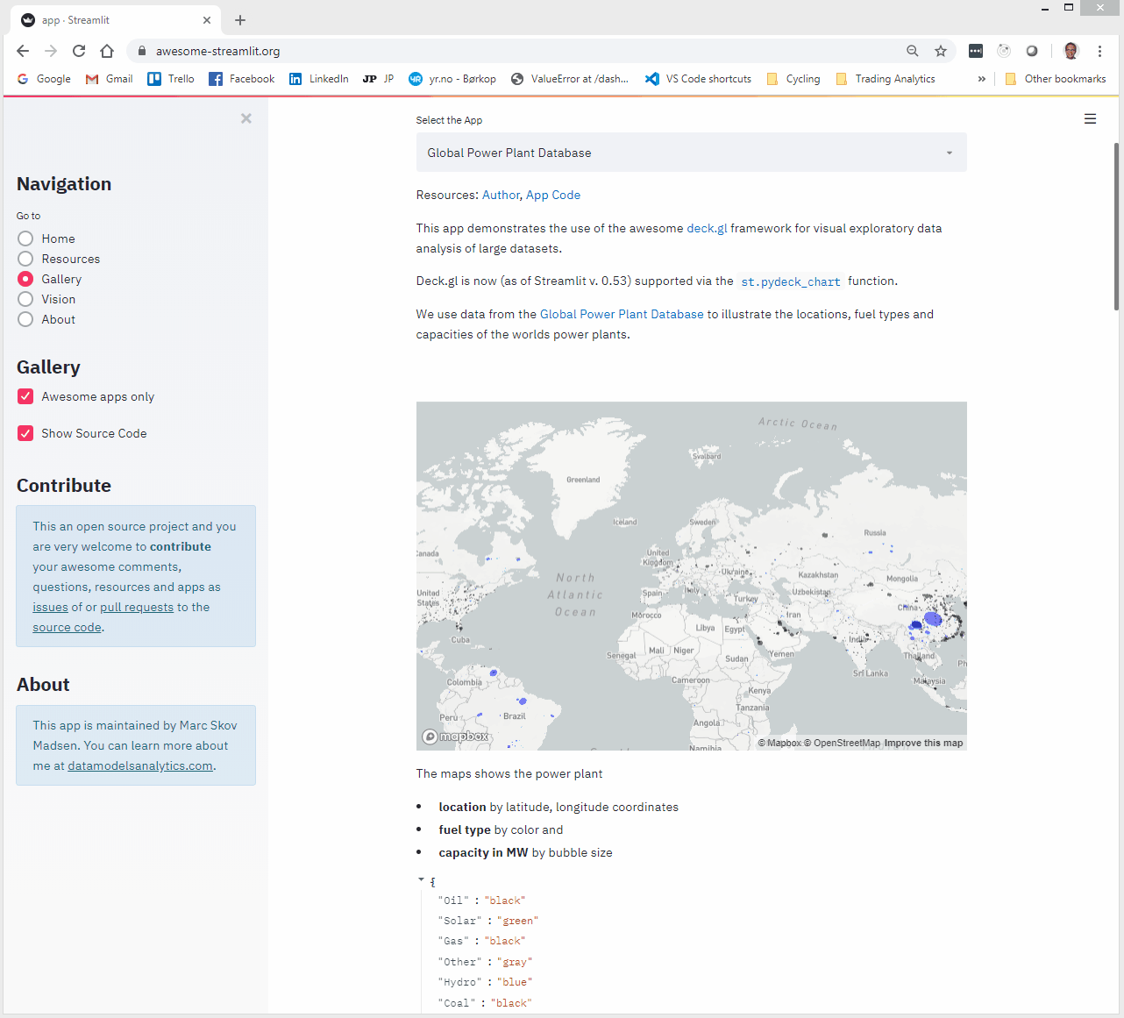Open JP bookmark
1124x1018 pixels.
[x=379, y=79]
